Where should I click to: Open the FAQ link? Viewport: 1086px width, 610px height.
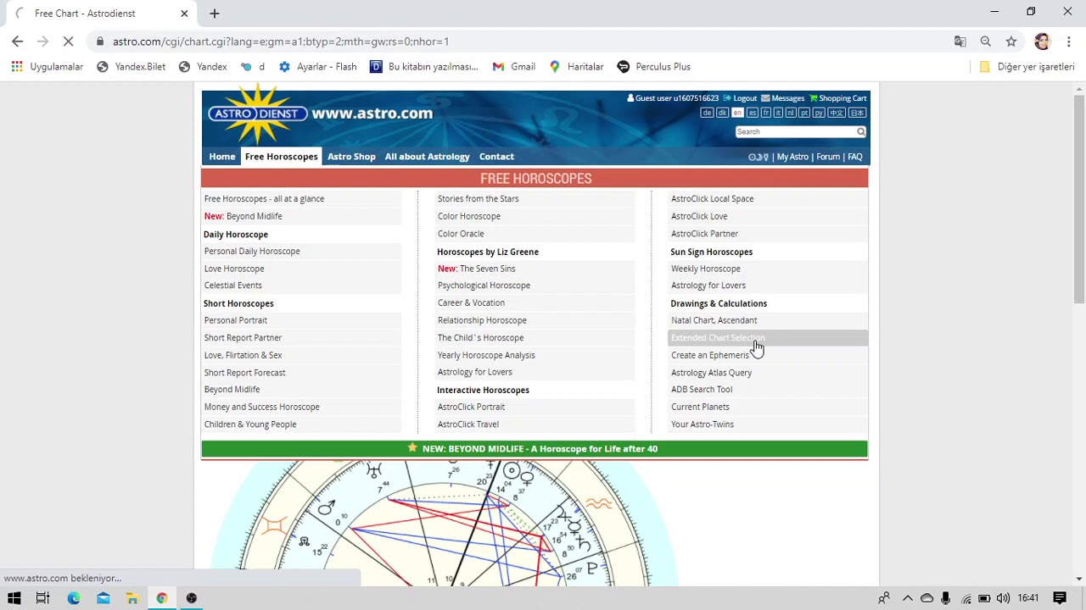tap(854, 157)
